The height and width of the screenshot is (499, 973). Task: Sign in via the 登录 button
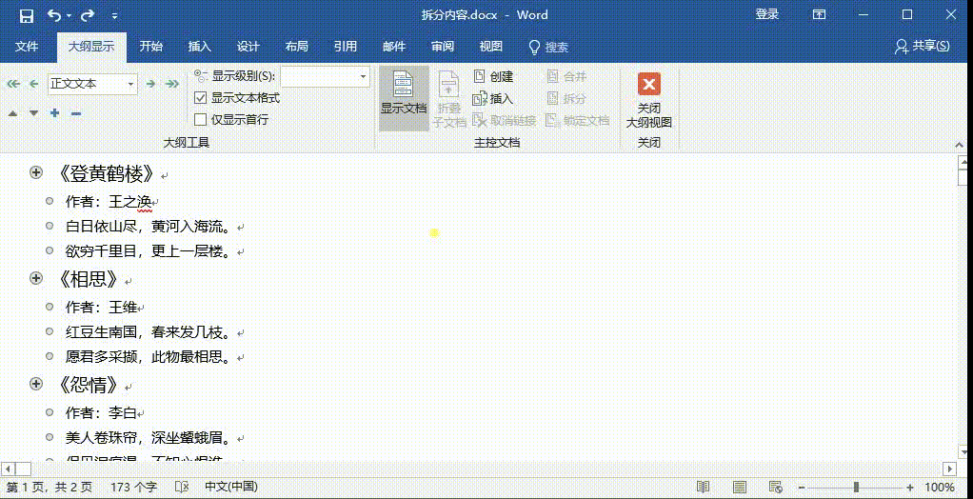pyautogui.click(x=767, y=15)
